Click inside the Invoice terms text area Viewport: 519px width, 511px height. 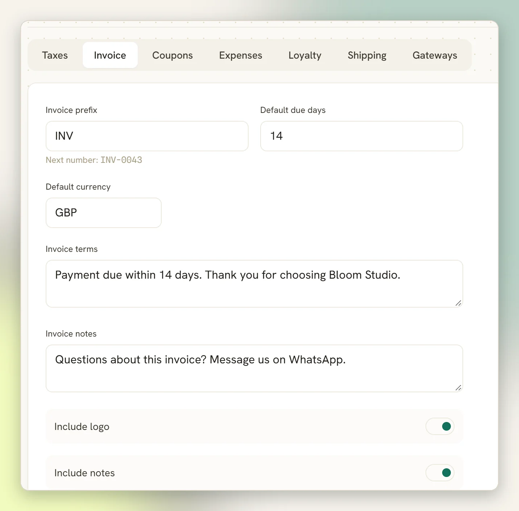coord(254,284)
